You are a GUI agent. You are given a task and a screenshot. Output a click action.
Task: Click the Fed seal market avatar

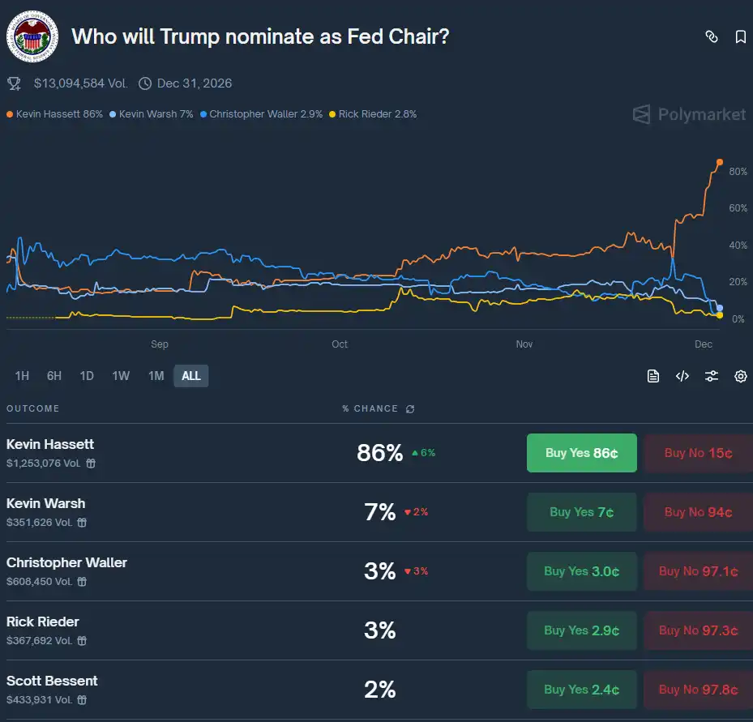(32, 36)
